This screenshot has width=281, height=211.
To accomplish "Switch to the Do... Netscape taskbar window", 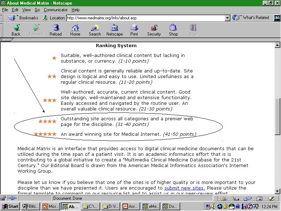I will (171, 206).
